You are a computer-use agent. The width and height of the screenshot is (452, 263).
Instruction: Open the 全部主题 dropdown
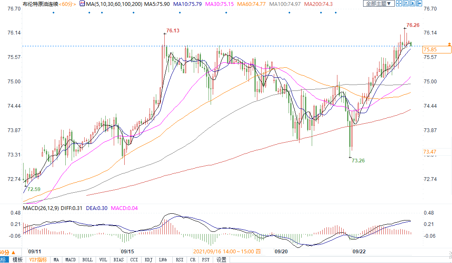tap(378, 4)
